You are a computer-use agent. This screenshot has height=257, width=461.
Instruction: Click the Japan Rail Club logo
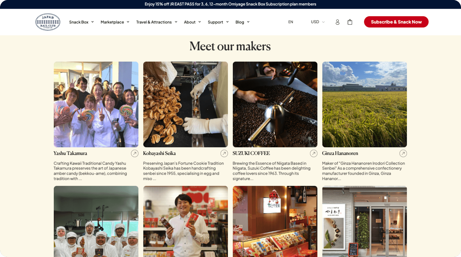point(48,22)
